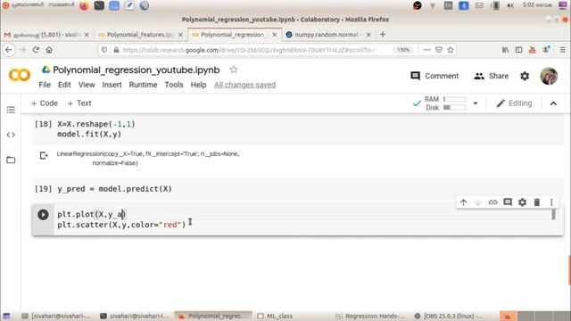Image resolution: width=571 pixels, height=321 pixels.
Task: Switch Editing mode
Action: tap(514, 103)
